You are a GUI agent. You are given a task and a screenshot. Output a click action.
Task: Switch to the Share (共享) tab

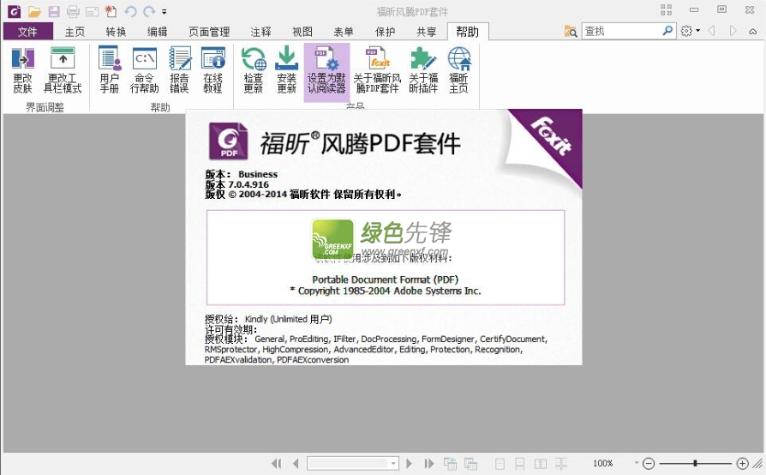click(x=427, y=32)
